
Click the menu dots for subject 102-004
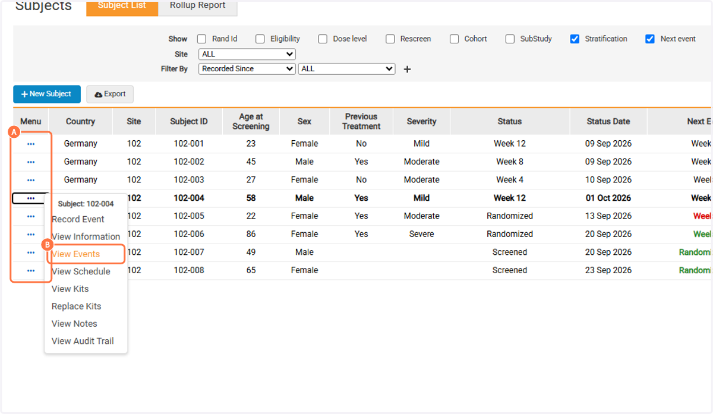pyautogui.click(x=31, y=198)
